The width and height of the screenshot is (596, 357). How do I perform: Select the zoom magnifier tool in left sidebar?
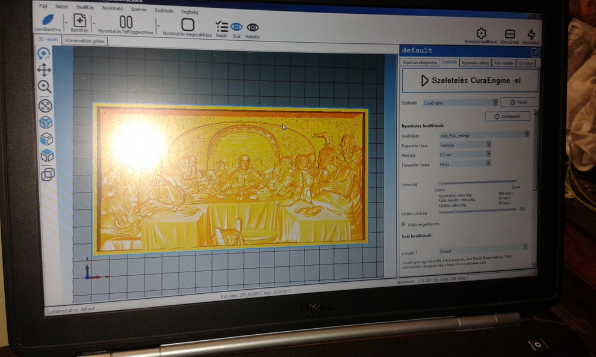(x=45, y=87)
